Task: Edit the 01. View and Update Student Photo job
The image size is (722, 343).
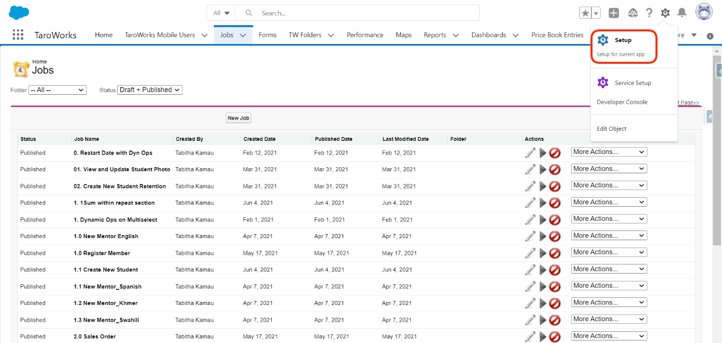Action: coord(530,169)
